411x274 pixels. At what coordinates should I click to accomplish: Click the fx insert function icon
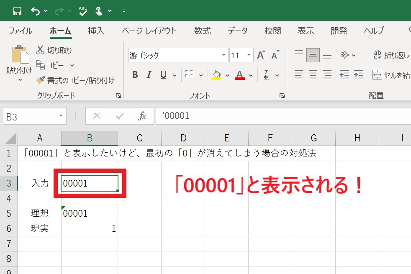click(142, 116)
